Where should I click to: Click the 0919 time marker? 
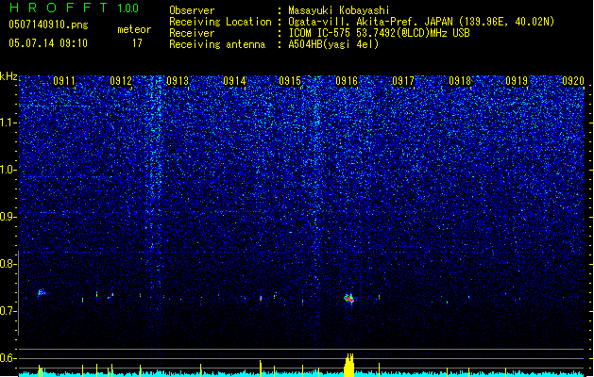(x=517, y=81)
